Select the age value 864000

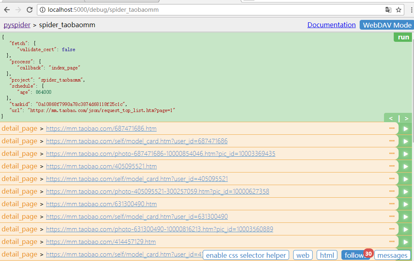(43, 92)
